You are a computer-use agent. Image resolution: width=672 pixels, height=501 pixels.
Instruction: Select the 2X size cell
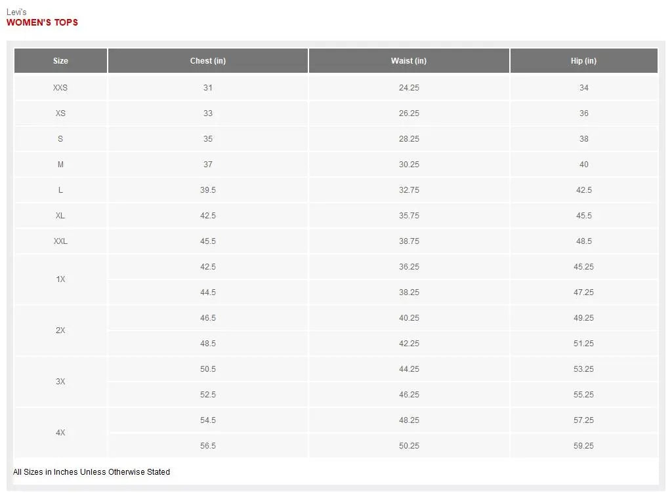coord(60,331)
